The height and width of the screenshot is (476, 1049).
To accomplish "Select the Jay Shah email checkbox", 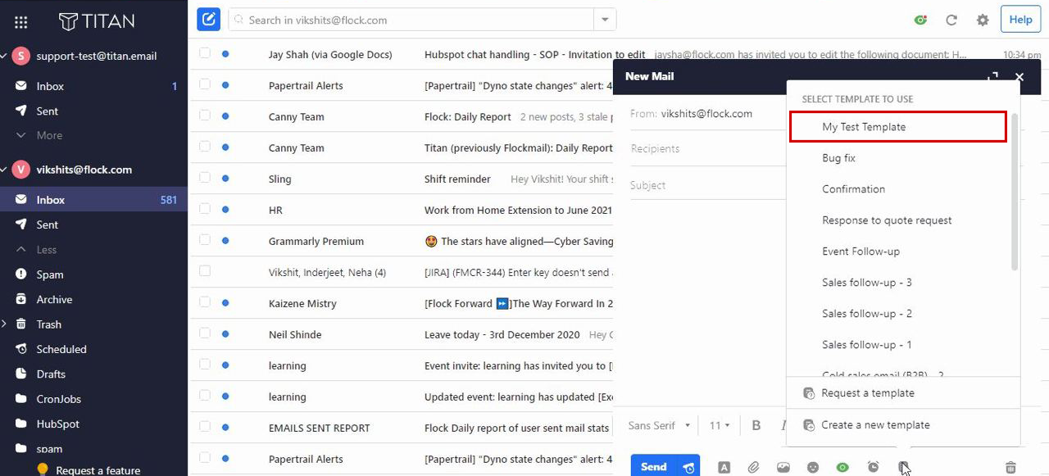I will (205, 54).
